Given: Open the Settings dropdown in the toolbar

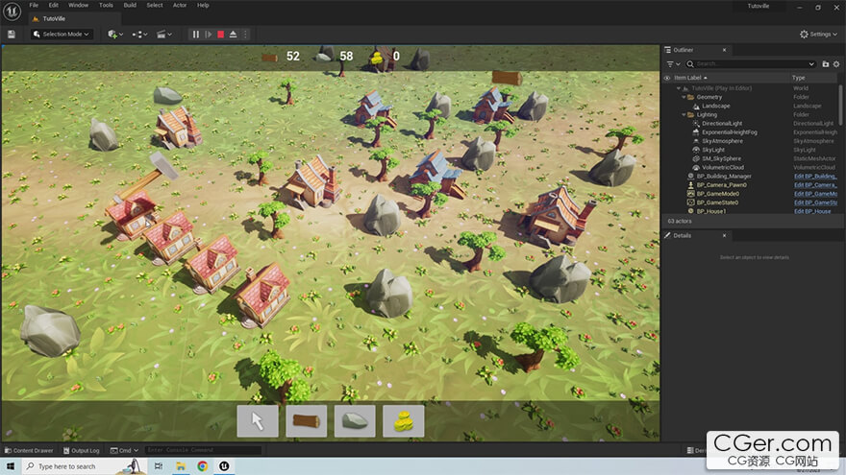Looking at the screenshot, I should pos(818,34).
